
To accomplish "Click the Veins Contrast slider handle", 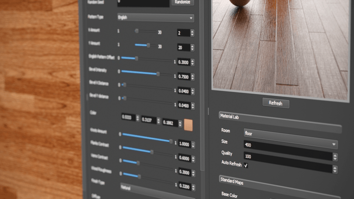I will 138,163.
